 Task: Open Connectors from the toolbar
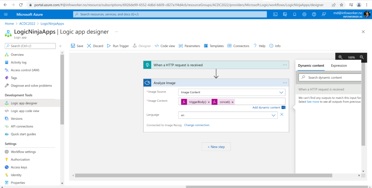238,46
